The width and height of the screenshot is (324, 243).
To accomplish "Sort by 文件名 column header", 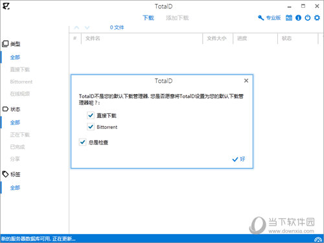I will click(x=142, y=38).
